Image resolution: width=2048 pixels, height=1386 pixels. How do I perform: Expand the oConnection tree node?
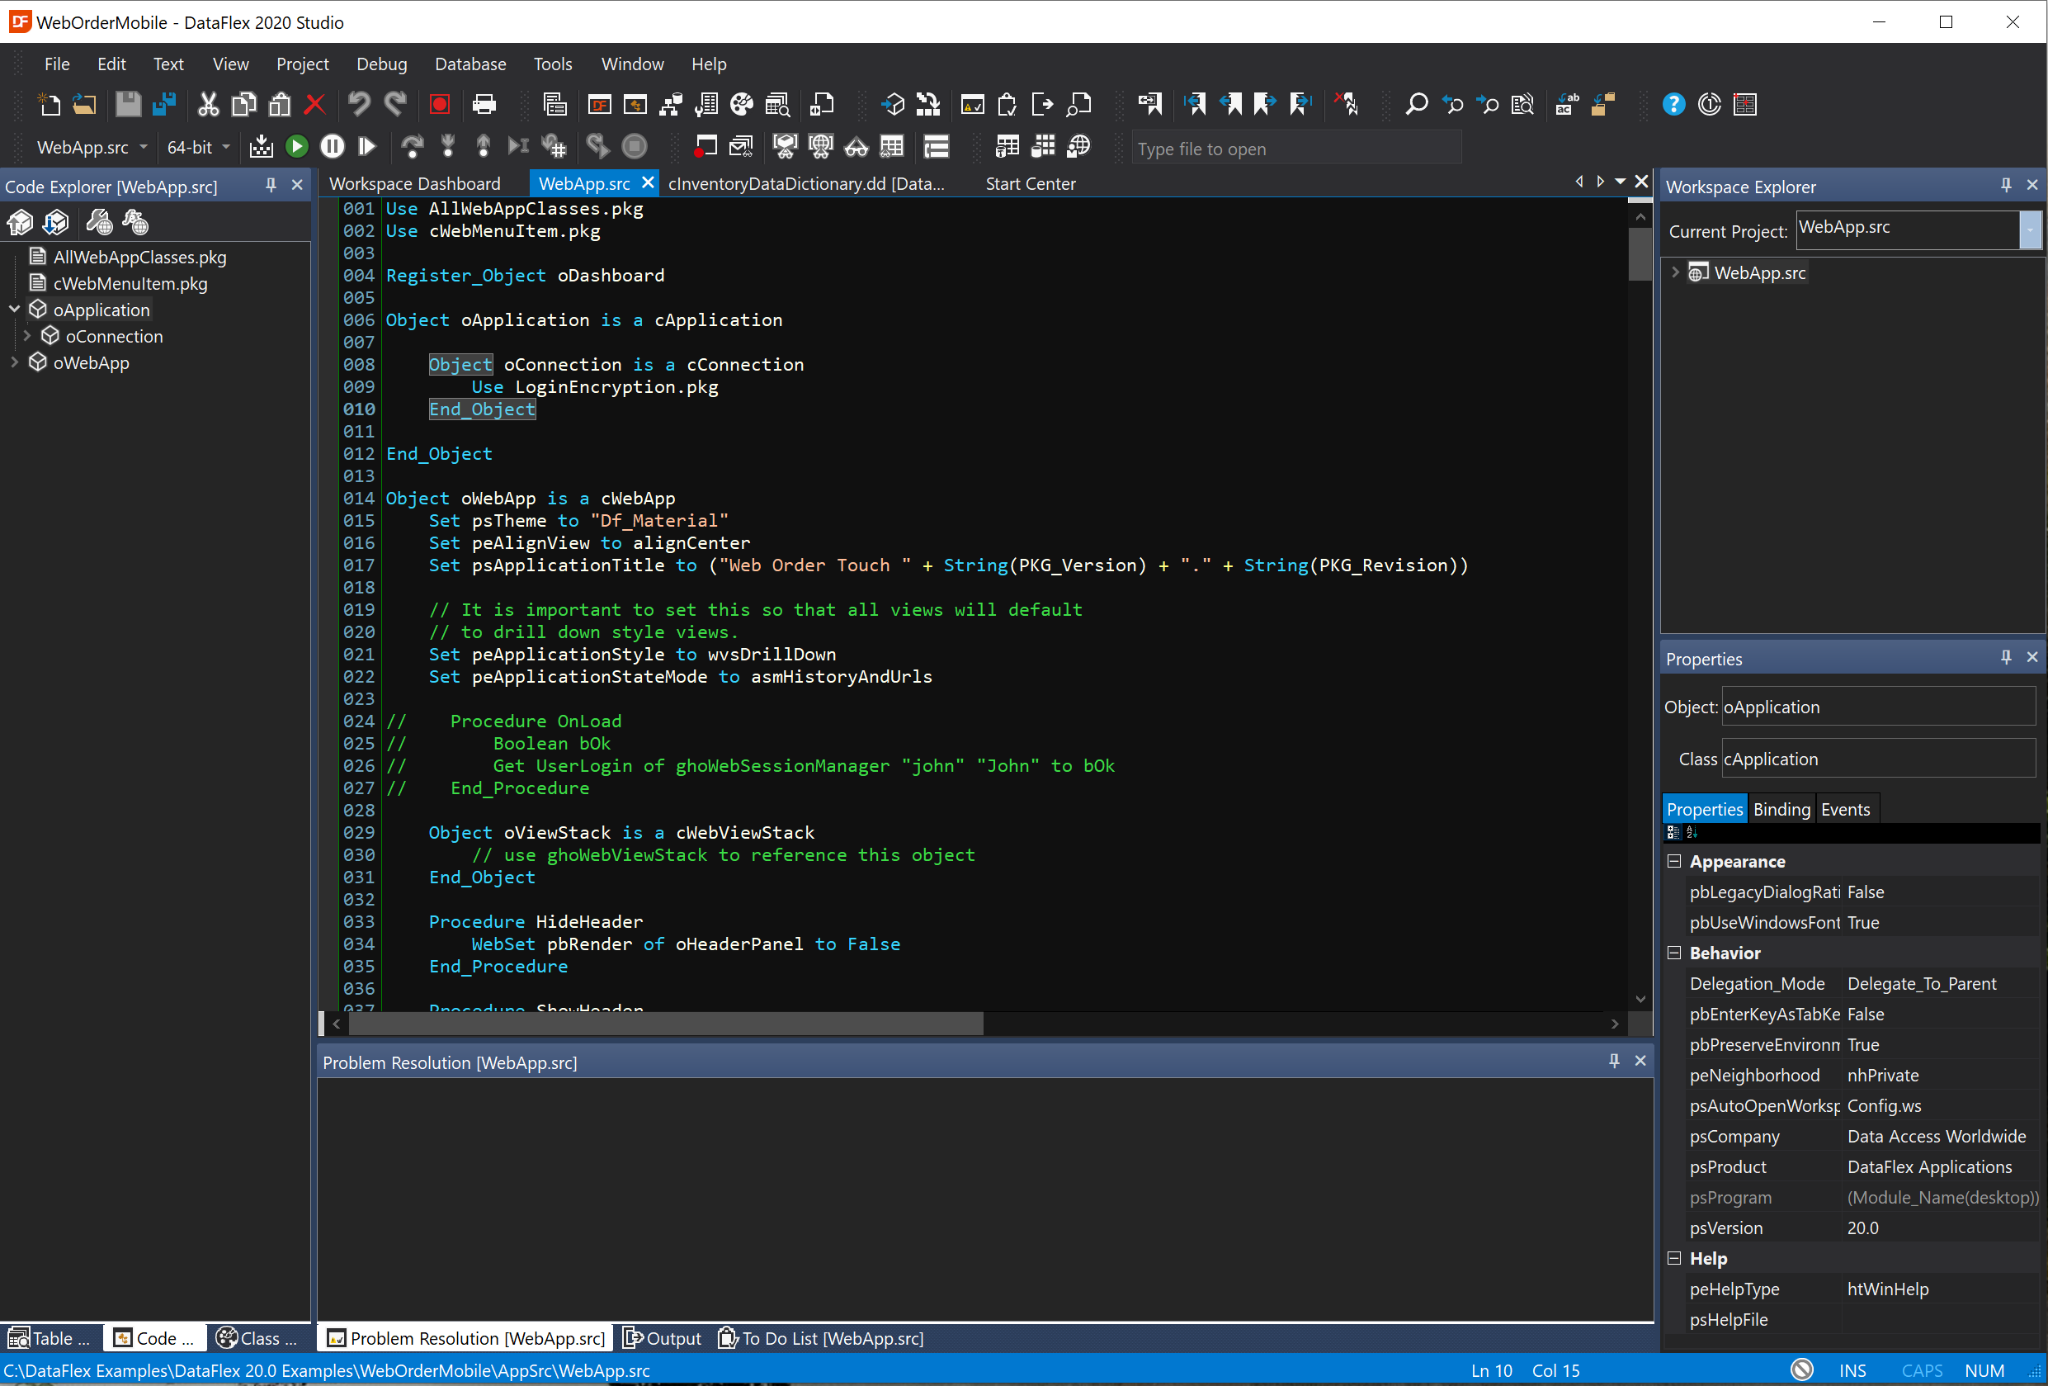(27, 336)
